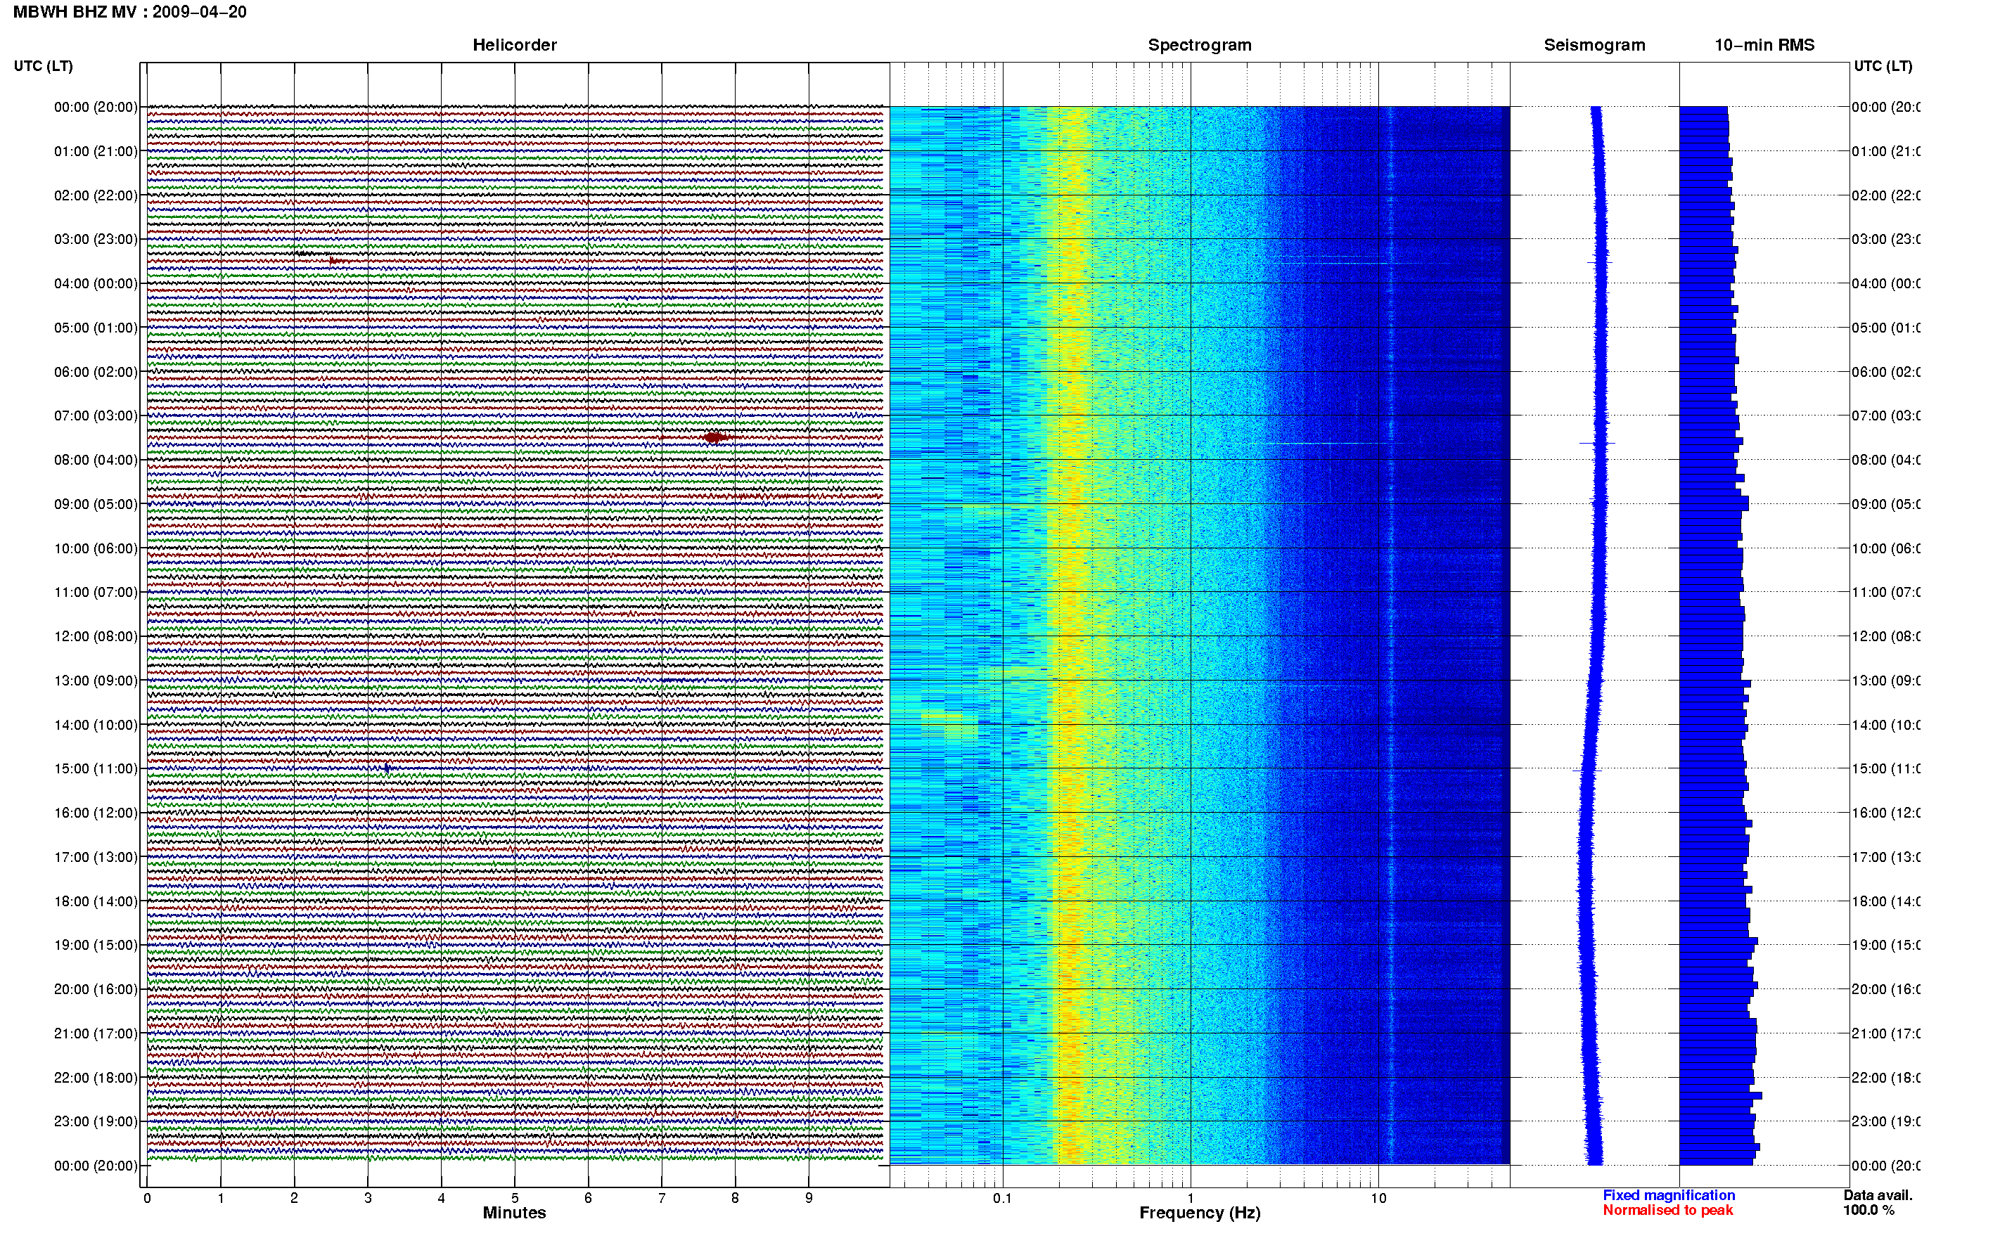Screen dimensions: 2000x1250
Task: Click the left-axis time label 08:00 (04:00)
Action: 96,460
